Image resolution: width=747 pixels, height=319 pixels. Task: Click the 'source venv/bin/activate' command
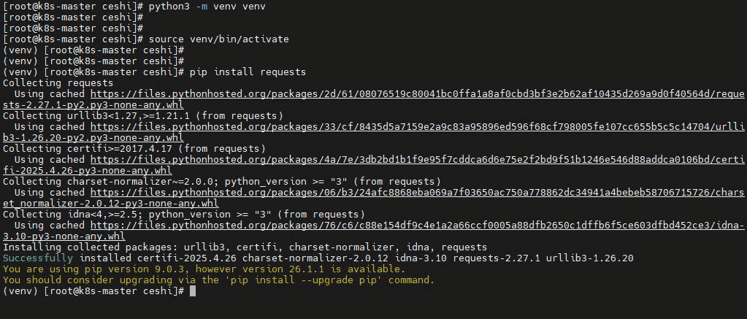[218, 39]
